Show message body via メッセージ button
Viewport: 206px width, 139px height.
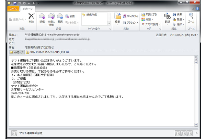coord(17,52)
